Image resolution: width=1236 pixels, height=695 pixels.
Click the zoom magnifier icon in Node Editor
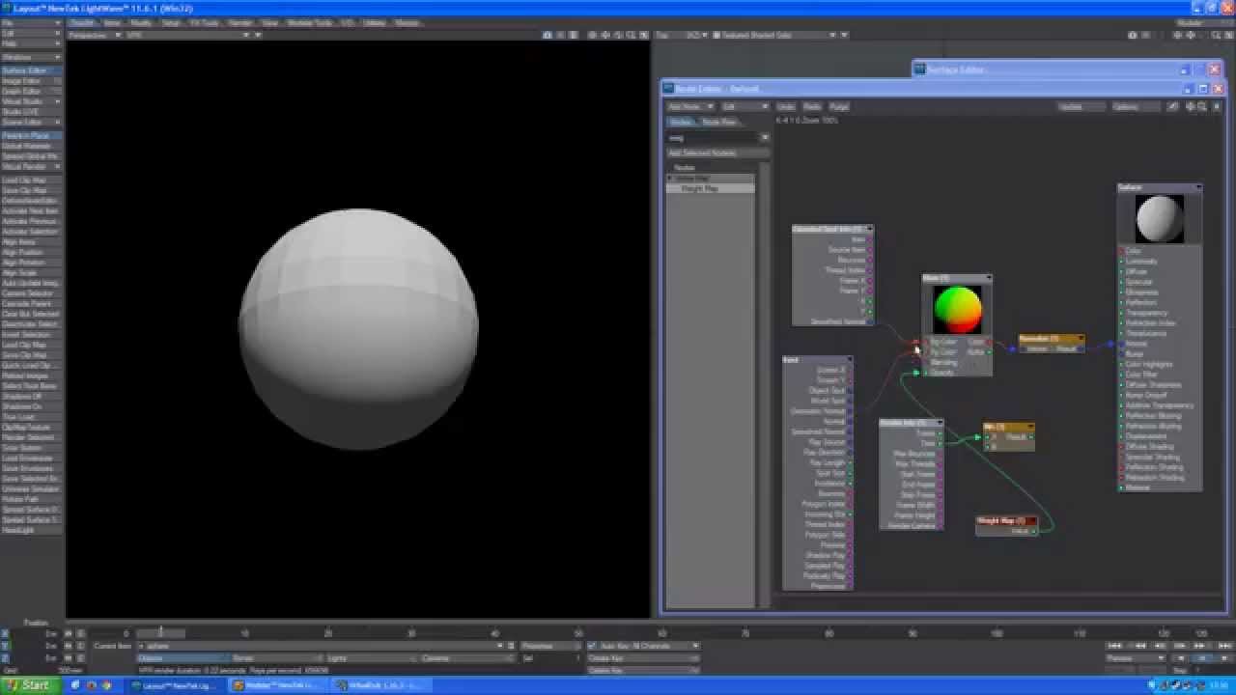(1202, 106)
